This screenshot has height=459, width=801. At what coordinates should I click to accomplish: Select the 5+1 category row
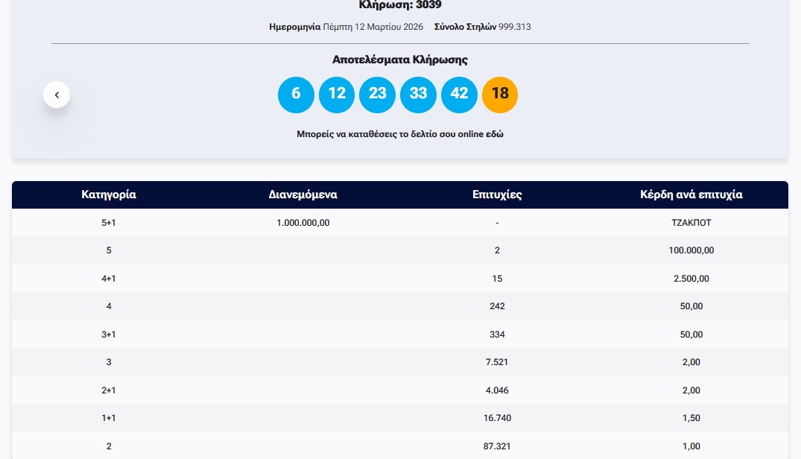click(x=109, y=223)
